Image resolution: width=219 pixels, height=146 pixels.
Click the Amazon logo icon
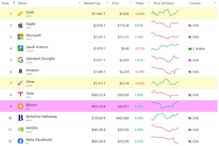coord(20,71)
